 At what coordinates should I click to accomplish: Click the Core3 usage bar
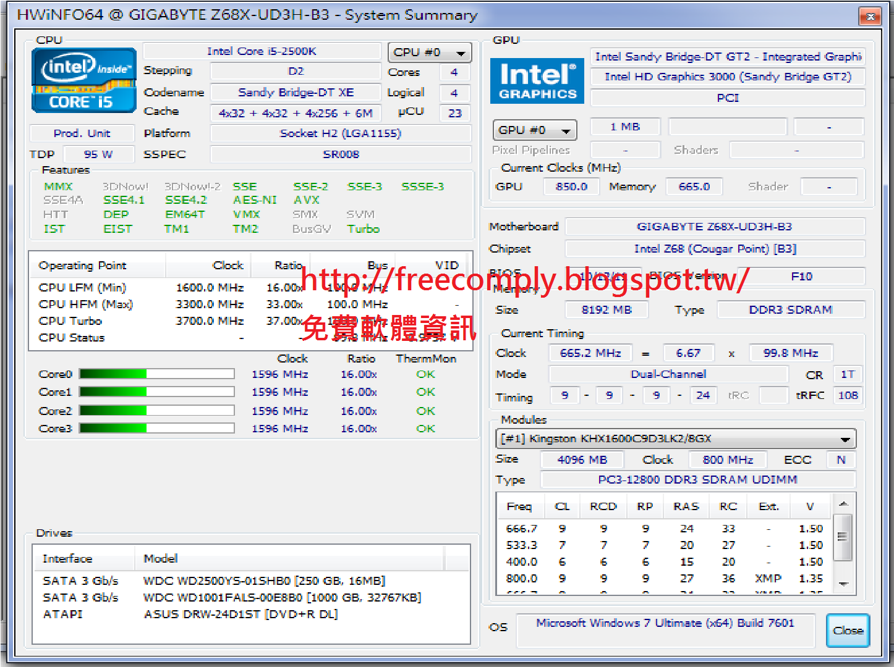pos(157,428)
